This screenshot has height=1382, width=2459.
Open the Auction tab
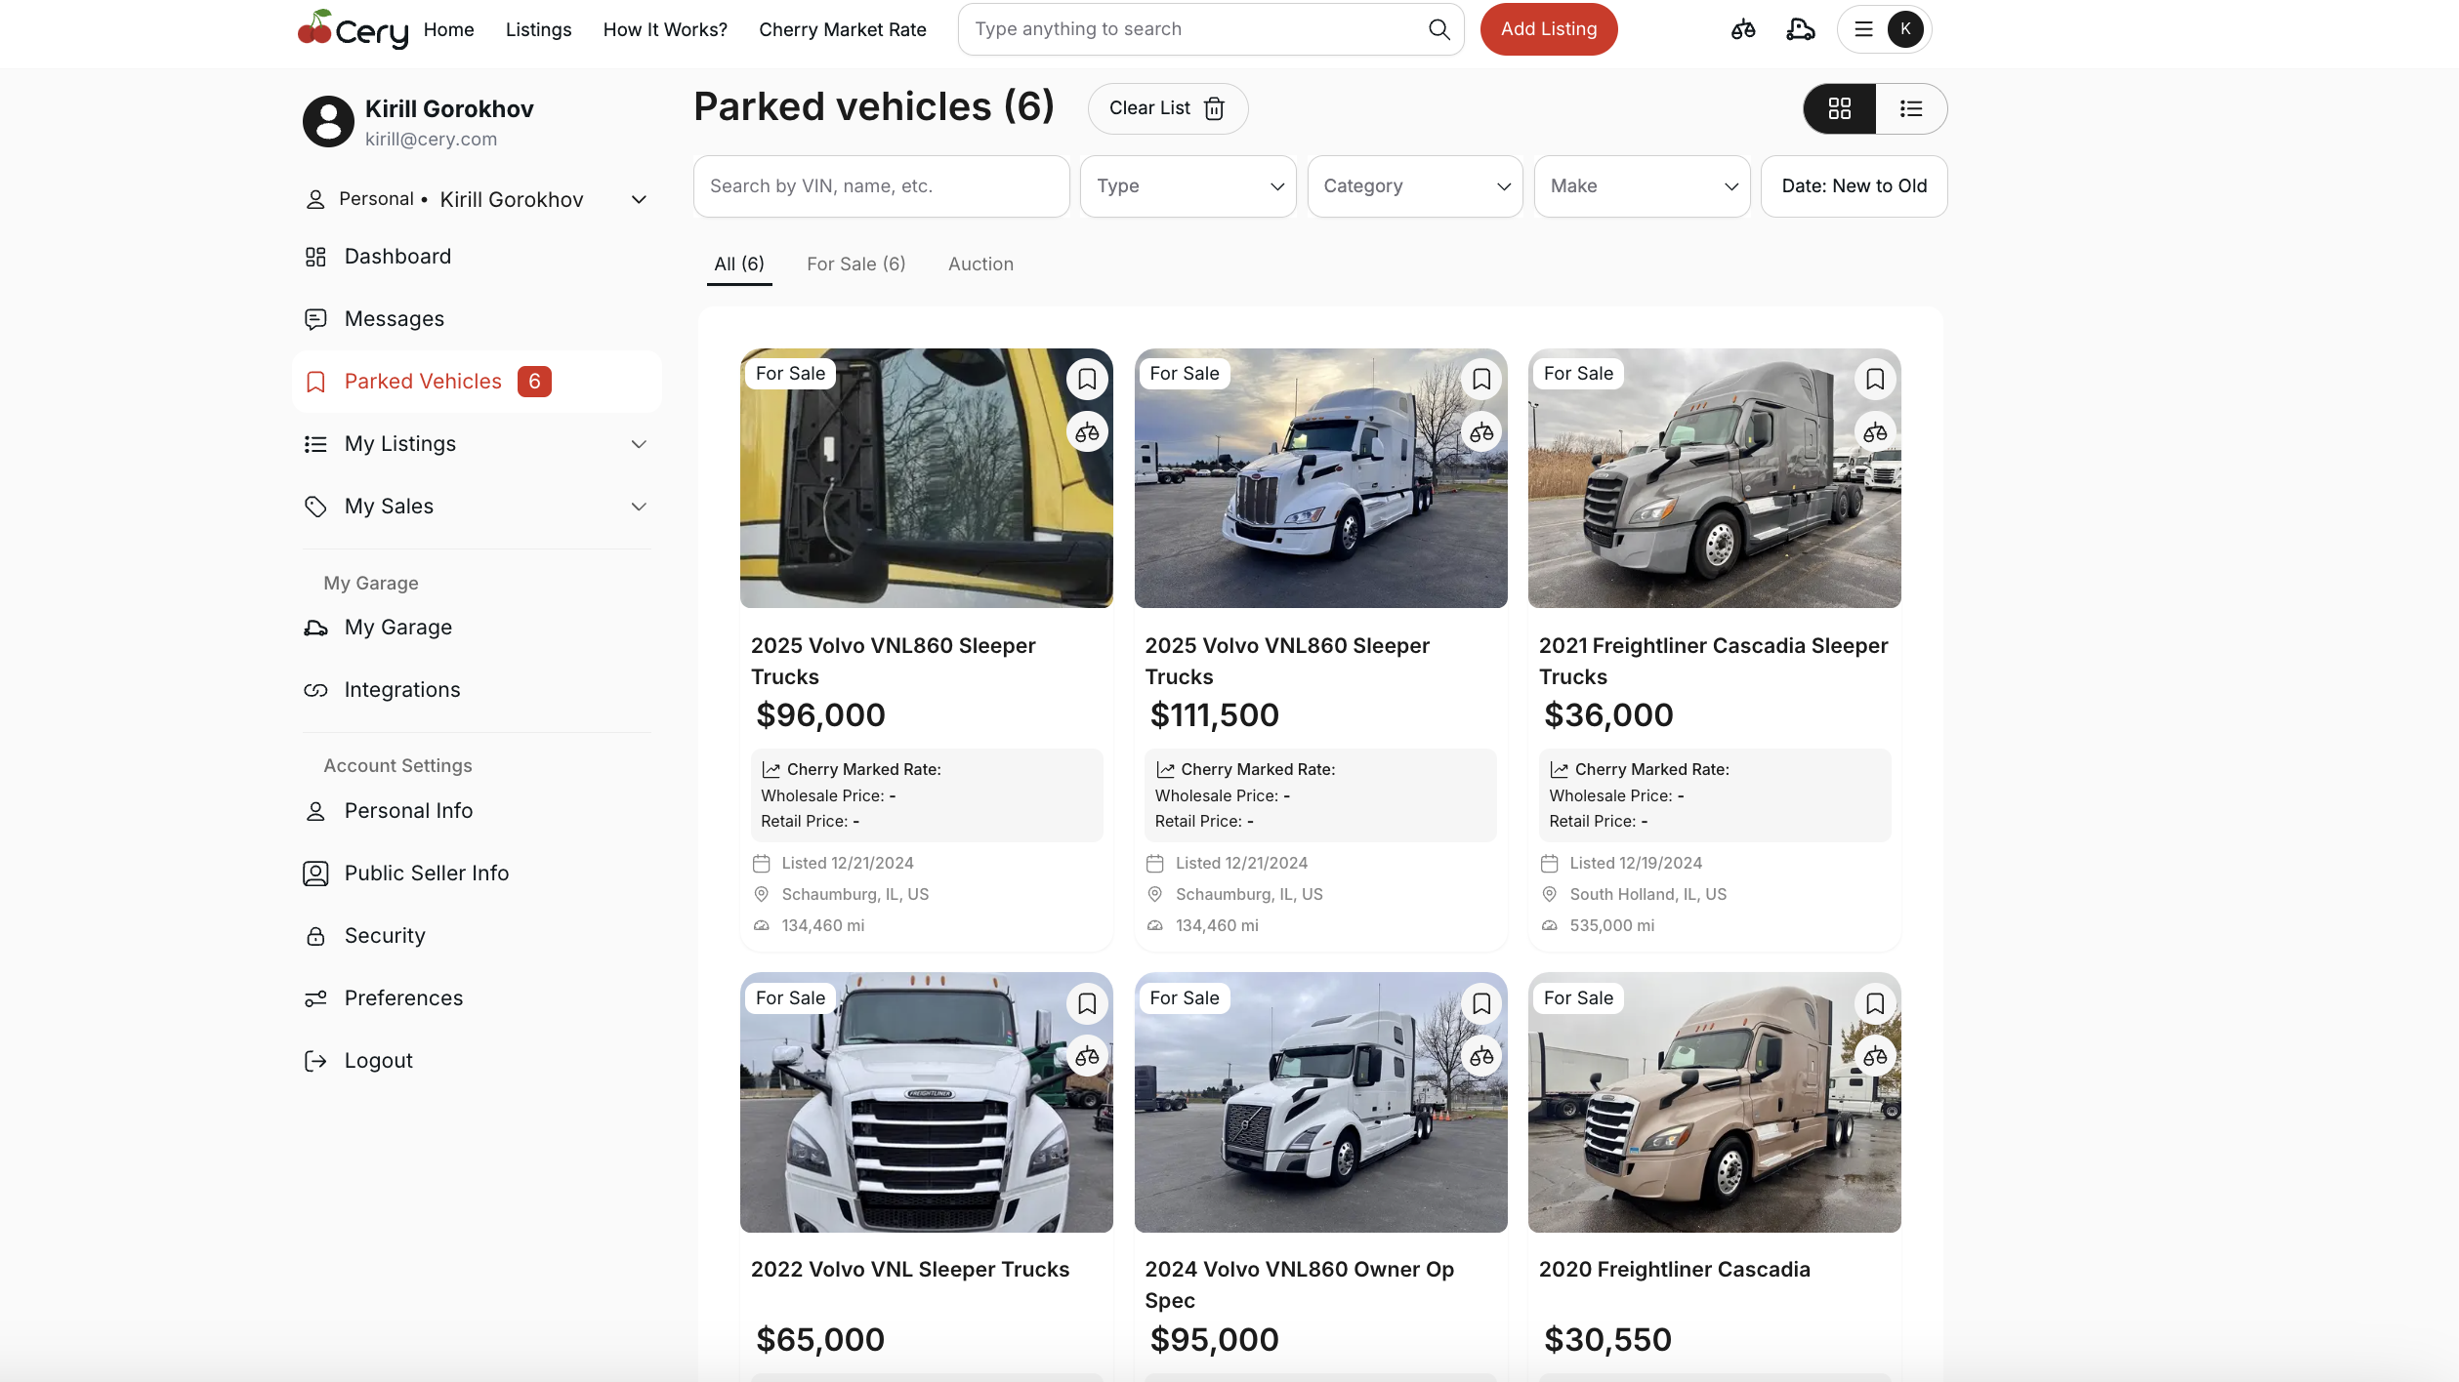tap(980, 264)
